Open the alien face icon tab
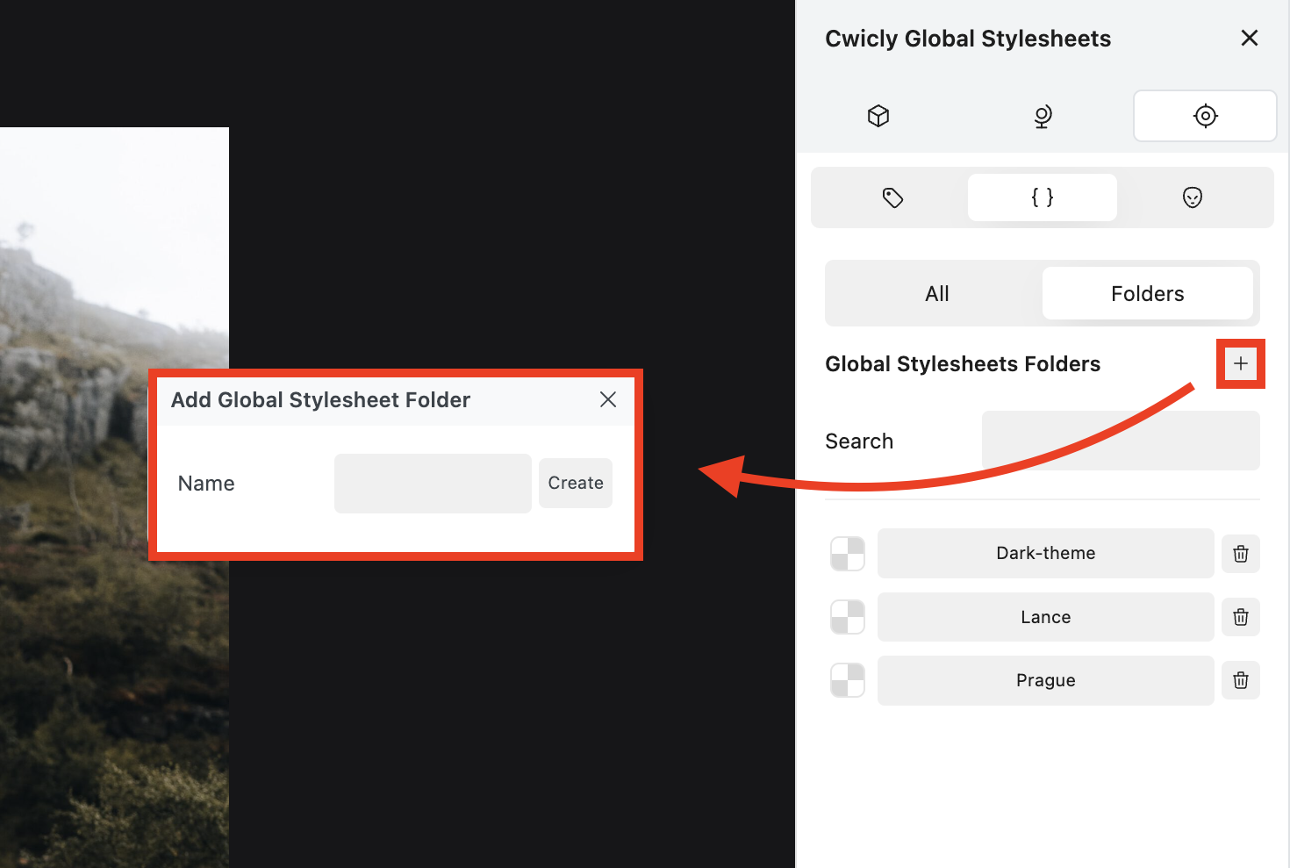The image size is (1290, 868). point(1192,197)
